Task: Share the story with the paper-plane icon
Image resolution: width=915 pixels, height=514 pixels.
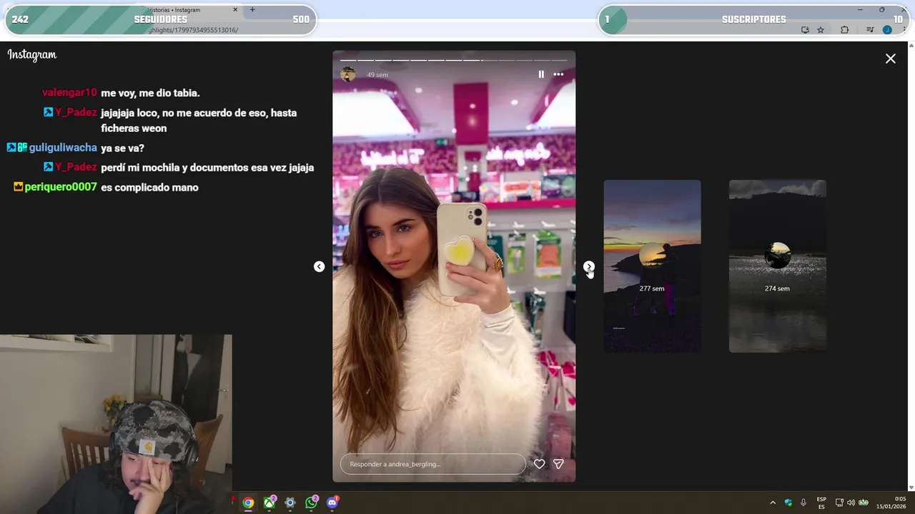Action: (x=558, y=464)
